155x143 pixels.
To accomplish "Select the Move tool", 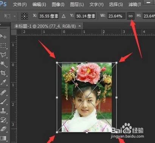I will click(x=3, y=36).
